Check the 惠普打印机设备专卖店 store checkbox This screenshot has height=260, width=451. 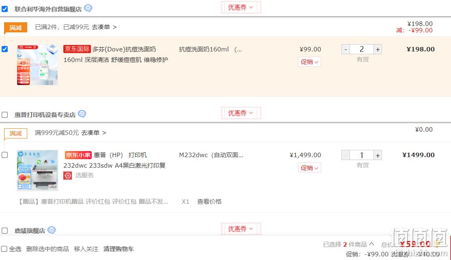point(4,115)
